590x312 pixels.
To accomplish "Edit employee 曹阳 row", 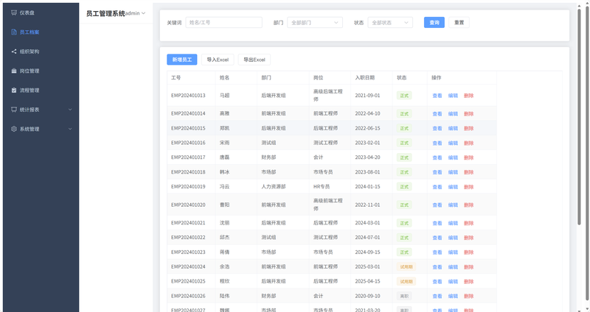I will (453, 205).
